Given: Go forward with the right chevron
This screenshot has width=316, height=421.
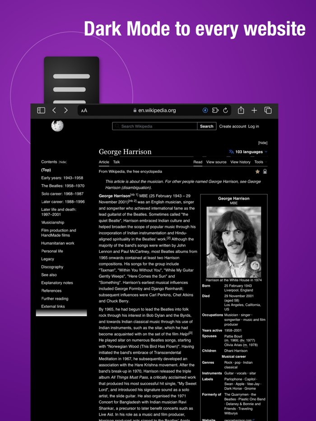Looking at the screenshot, I should tap(66, 110).
